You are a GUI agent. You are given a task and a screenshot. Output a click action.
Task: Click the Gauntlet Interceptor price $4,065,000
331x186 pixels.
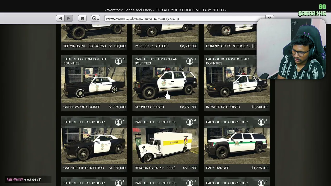point(117,168)
